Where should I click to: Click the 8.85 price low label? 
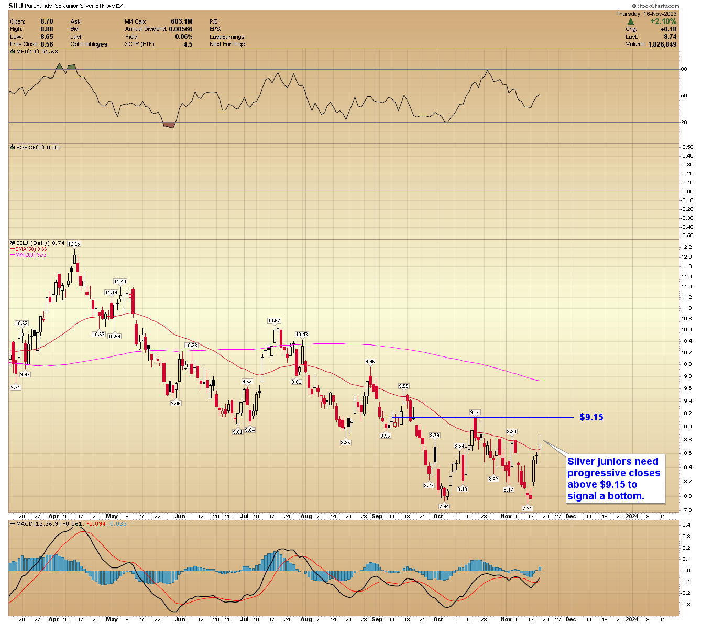click(345, 442)
